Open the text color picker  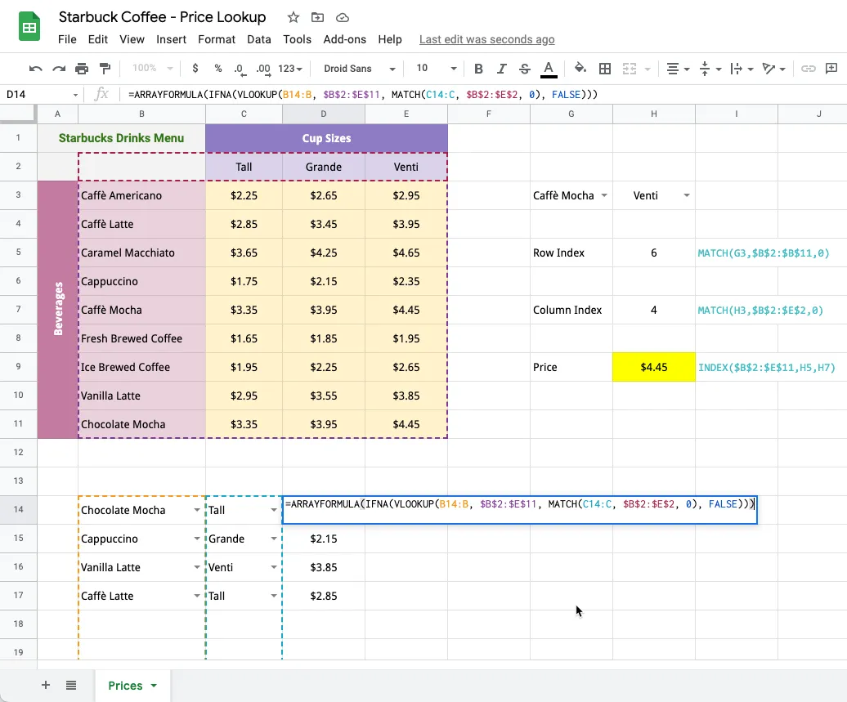pyautogui.click(x=548, y=69)
